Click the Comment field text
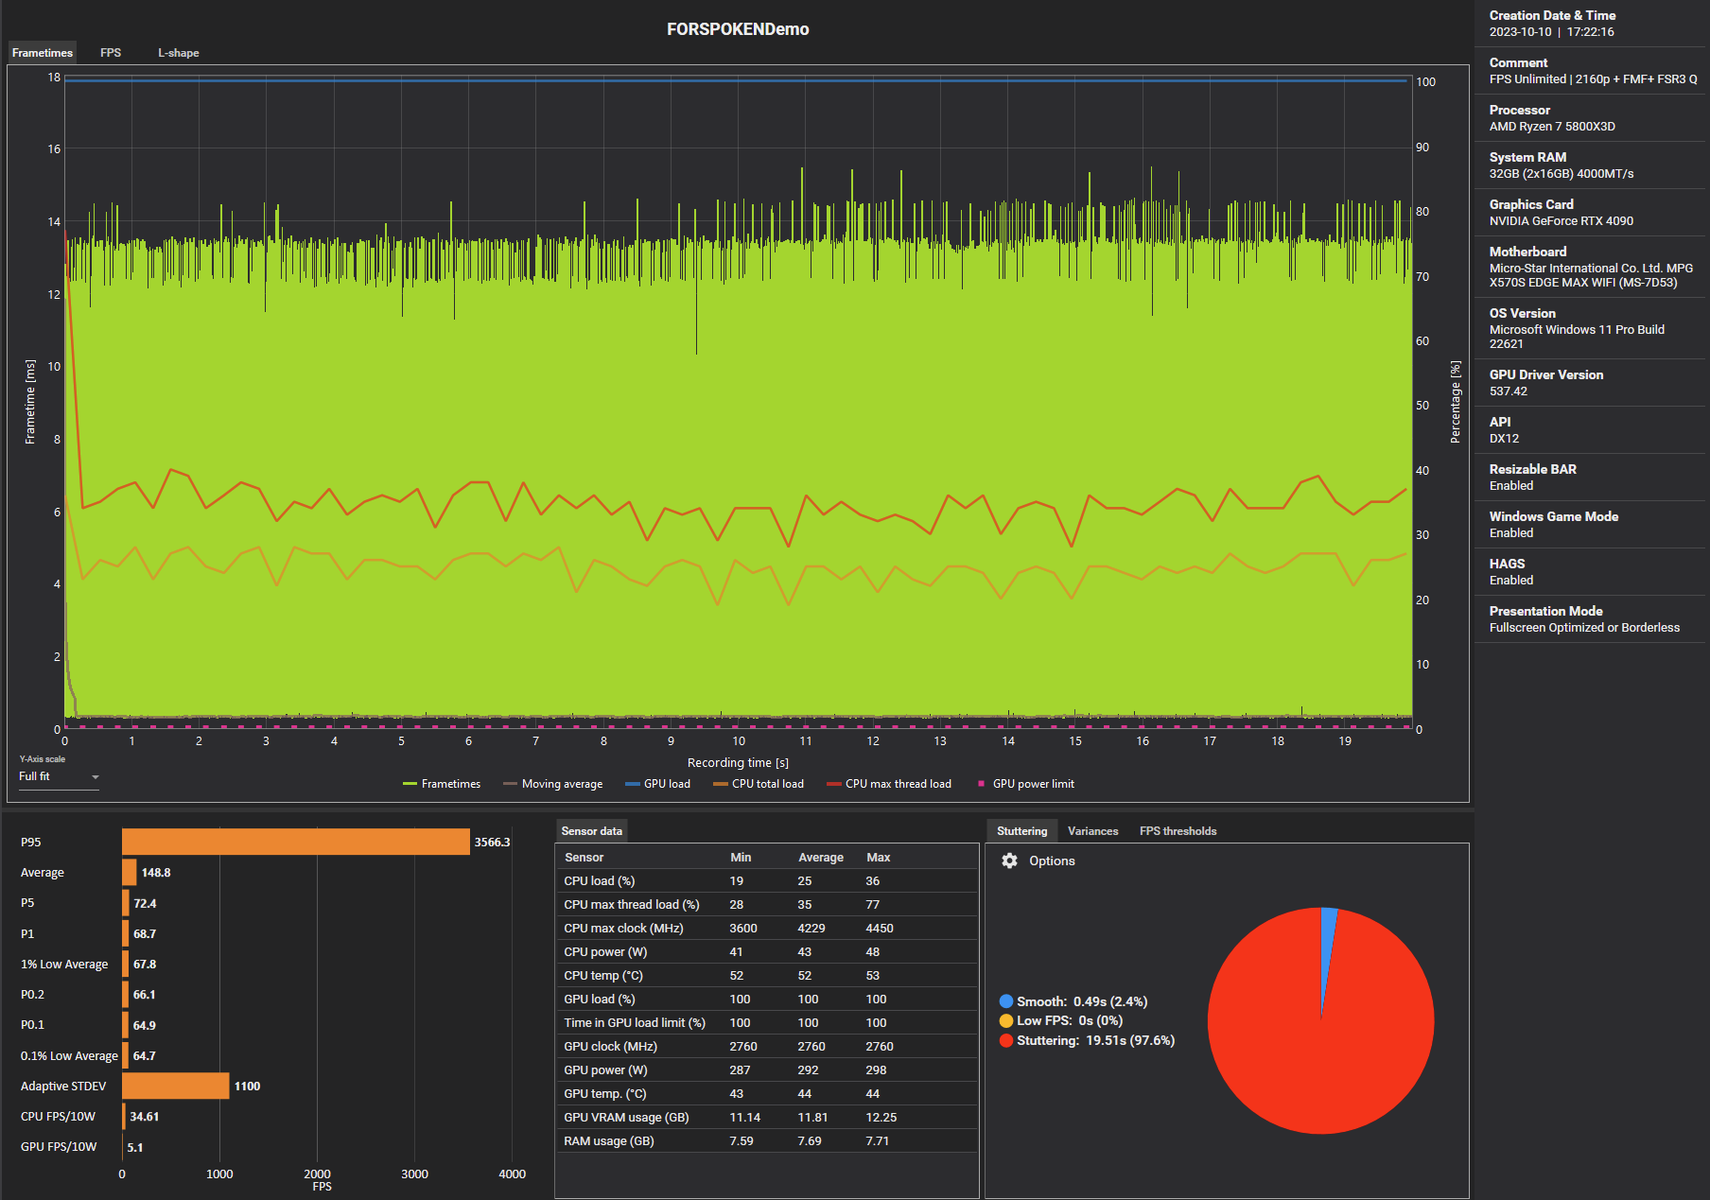 pyautogui.click(x=1593, y=79)
